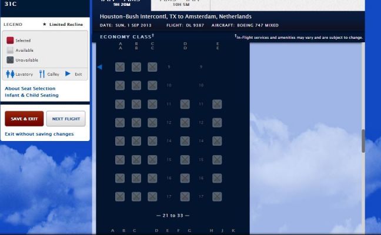Choose seat 16D in row 16
The width and height of the screenshot is (381, 235).
tap(185, 178)
